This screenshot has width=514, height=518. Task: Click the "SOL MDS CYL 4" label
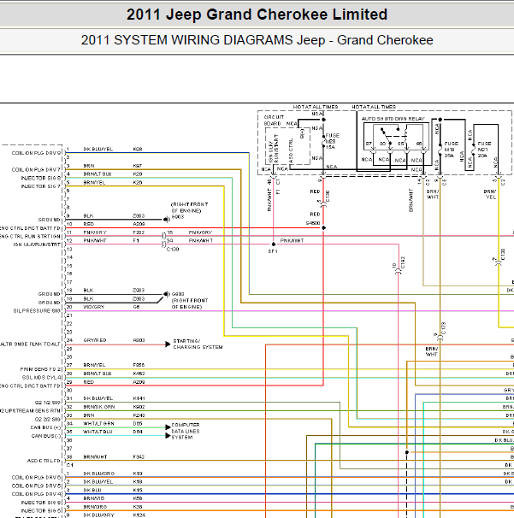(x=42, y=378)
